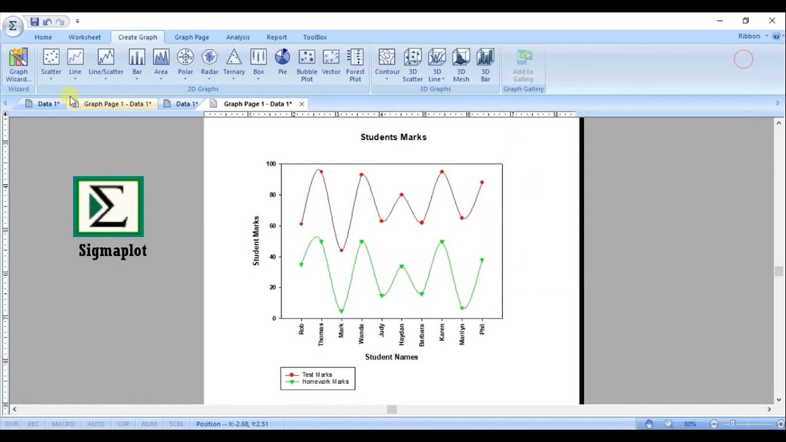This screenshot has height=442, width=786.
Task: Switch to the Graph Page ribbon tab
Action: click(192, 37)
